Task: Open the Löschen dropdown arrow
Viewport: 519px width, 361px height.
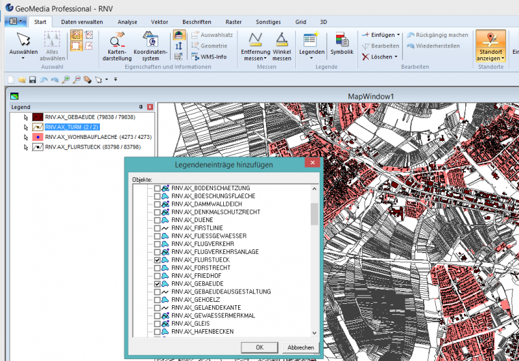Action: pos(396,57)
